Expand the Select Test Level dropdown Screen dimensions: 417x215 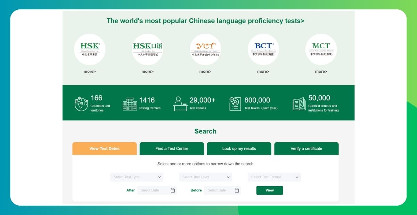pyautogui.click(x=205, y=177)
